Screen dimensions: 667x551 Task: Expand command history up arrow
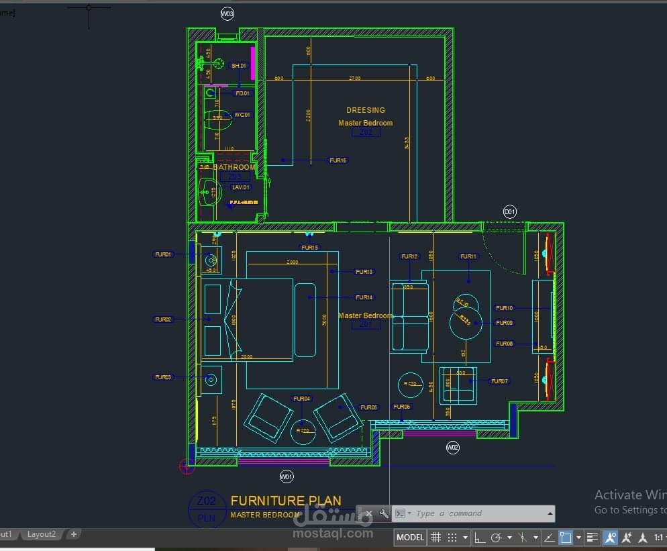tap(550, 513)
